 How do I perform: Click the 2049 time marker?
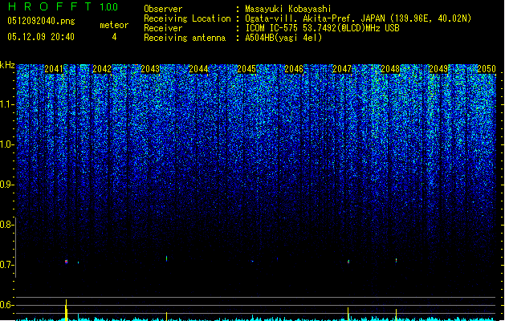point(438,69)
